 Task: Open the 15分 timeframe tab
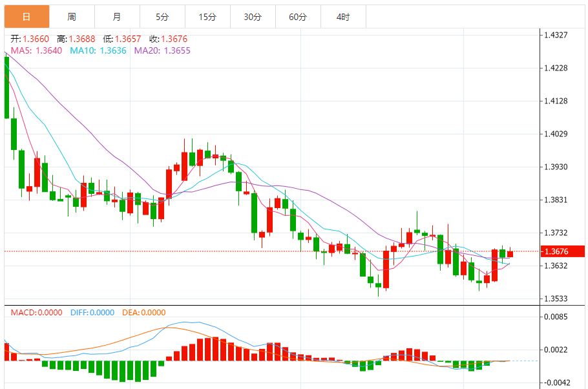(x=207, y=17)
